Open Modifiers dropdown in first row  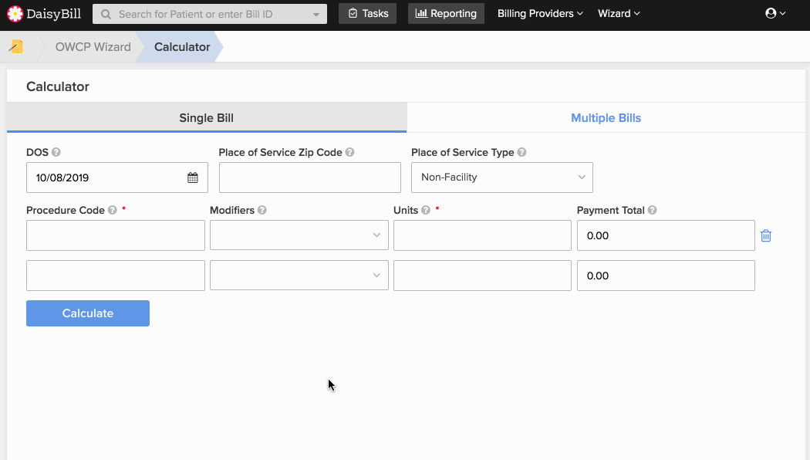tap(299, 235)
